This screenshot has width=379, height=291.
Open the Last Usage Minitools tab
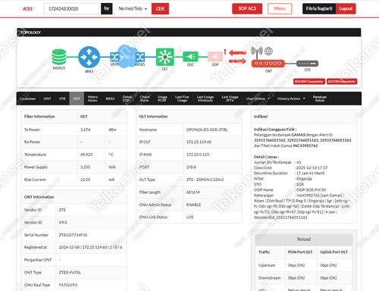(x=205, y=99)
